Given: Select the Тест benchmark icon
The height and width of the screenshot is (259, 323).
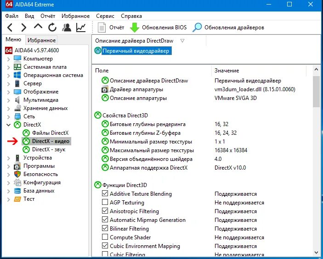Looking at the screenshot, I should click(x=17, y=199).
